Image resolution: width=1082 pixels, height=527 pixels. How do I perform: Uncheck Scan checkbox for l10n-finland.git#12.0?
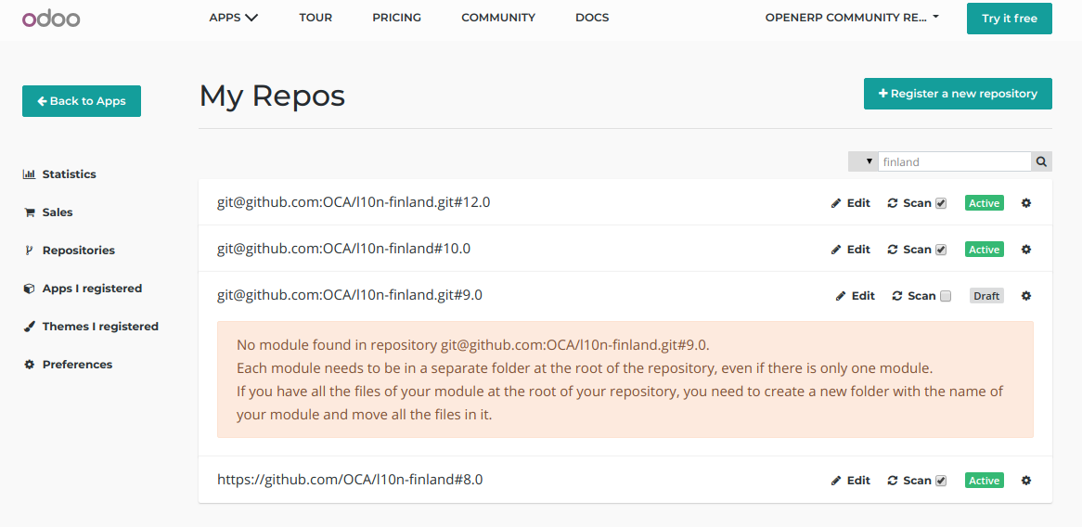(x=941, y=203)
